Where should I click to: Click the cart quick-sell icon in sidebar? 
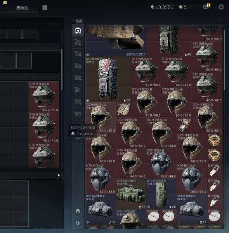tap(78, 223)
